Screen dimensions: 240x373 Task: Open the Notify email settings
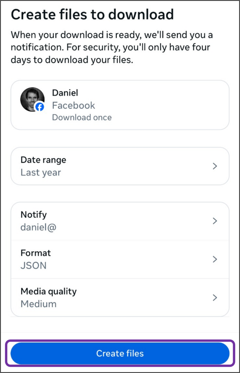[120, 221]
